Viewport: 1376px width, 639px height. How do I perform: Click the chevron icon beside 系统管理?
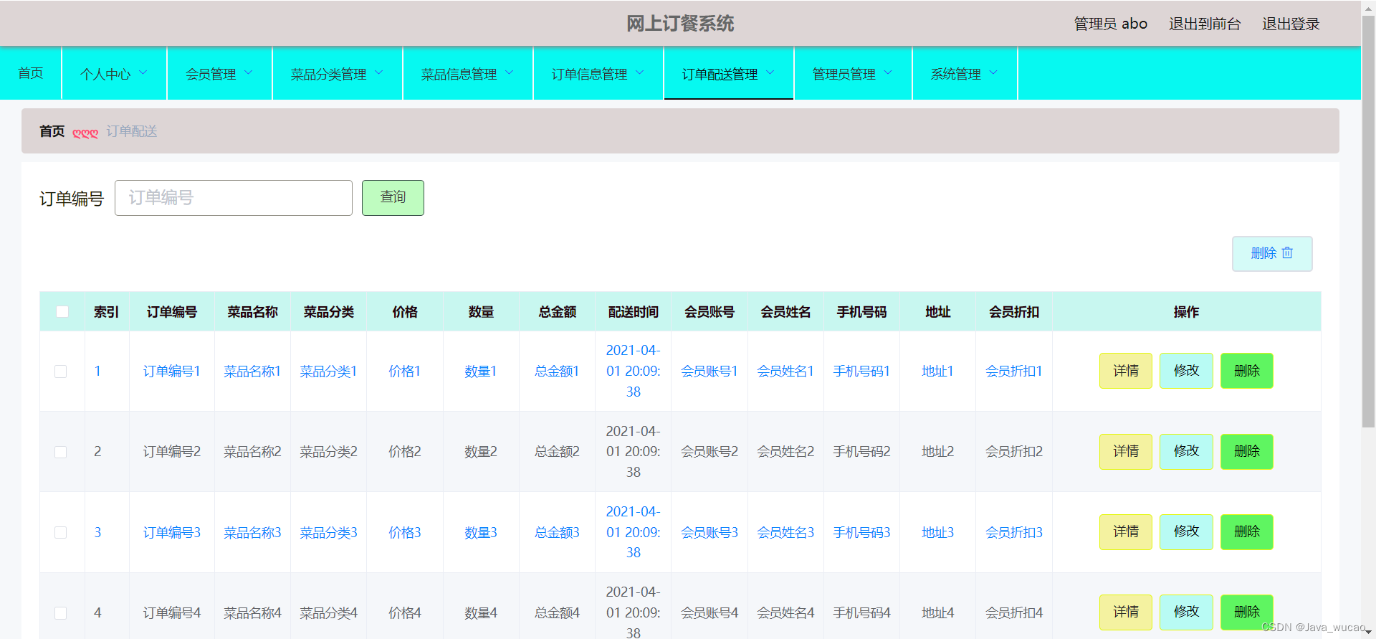[993, 72]
